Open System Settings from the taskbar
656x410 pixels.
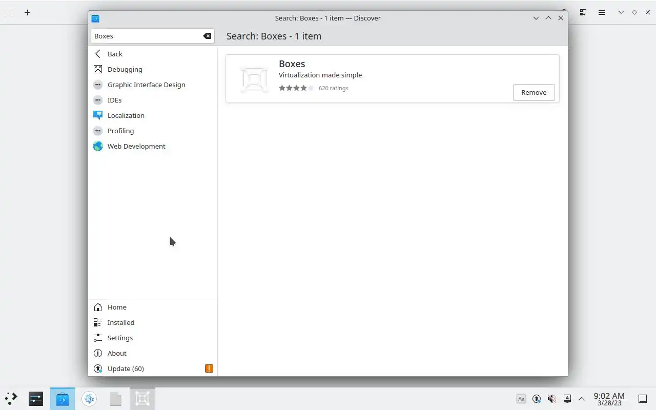(x=36, y=399)
